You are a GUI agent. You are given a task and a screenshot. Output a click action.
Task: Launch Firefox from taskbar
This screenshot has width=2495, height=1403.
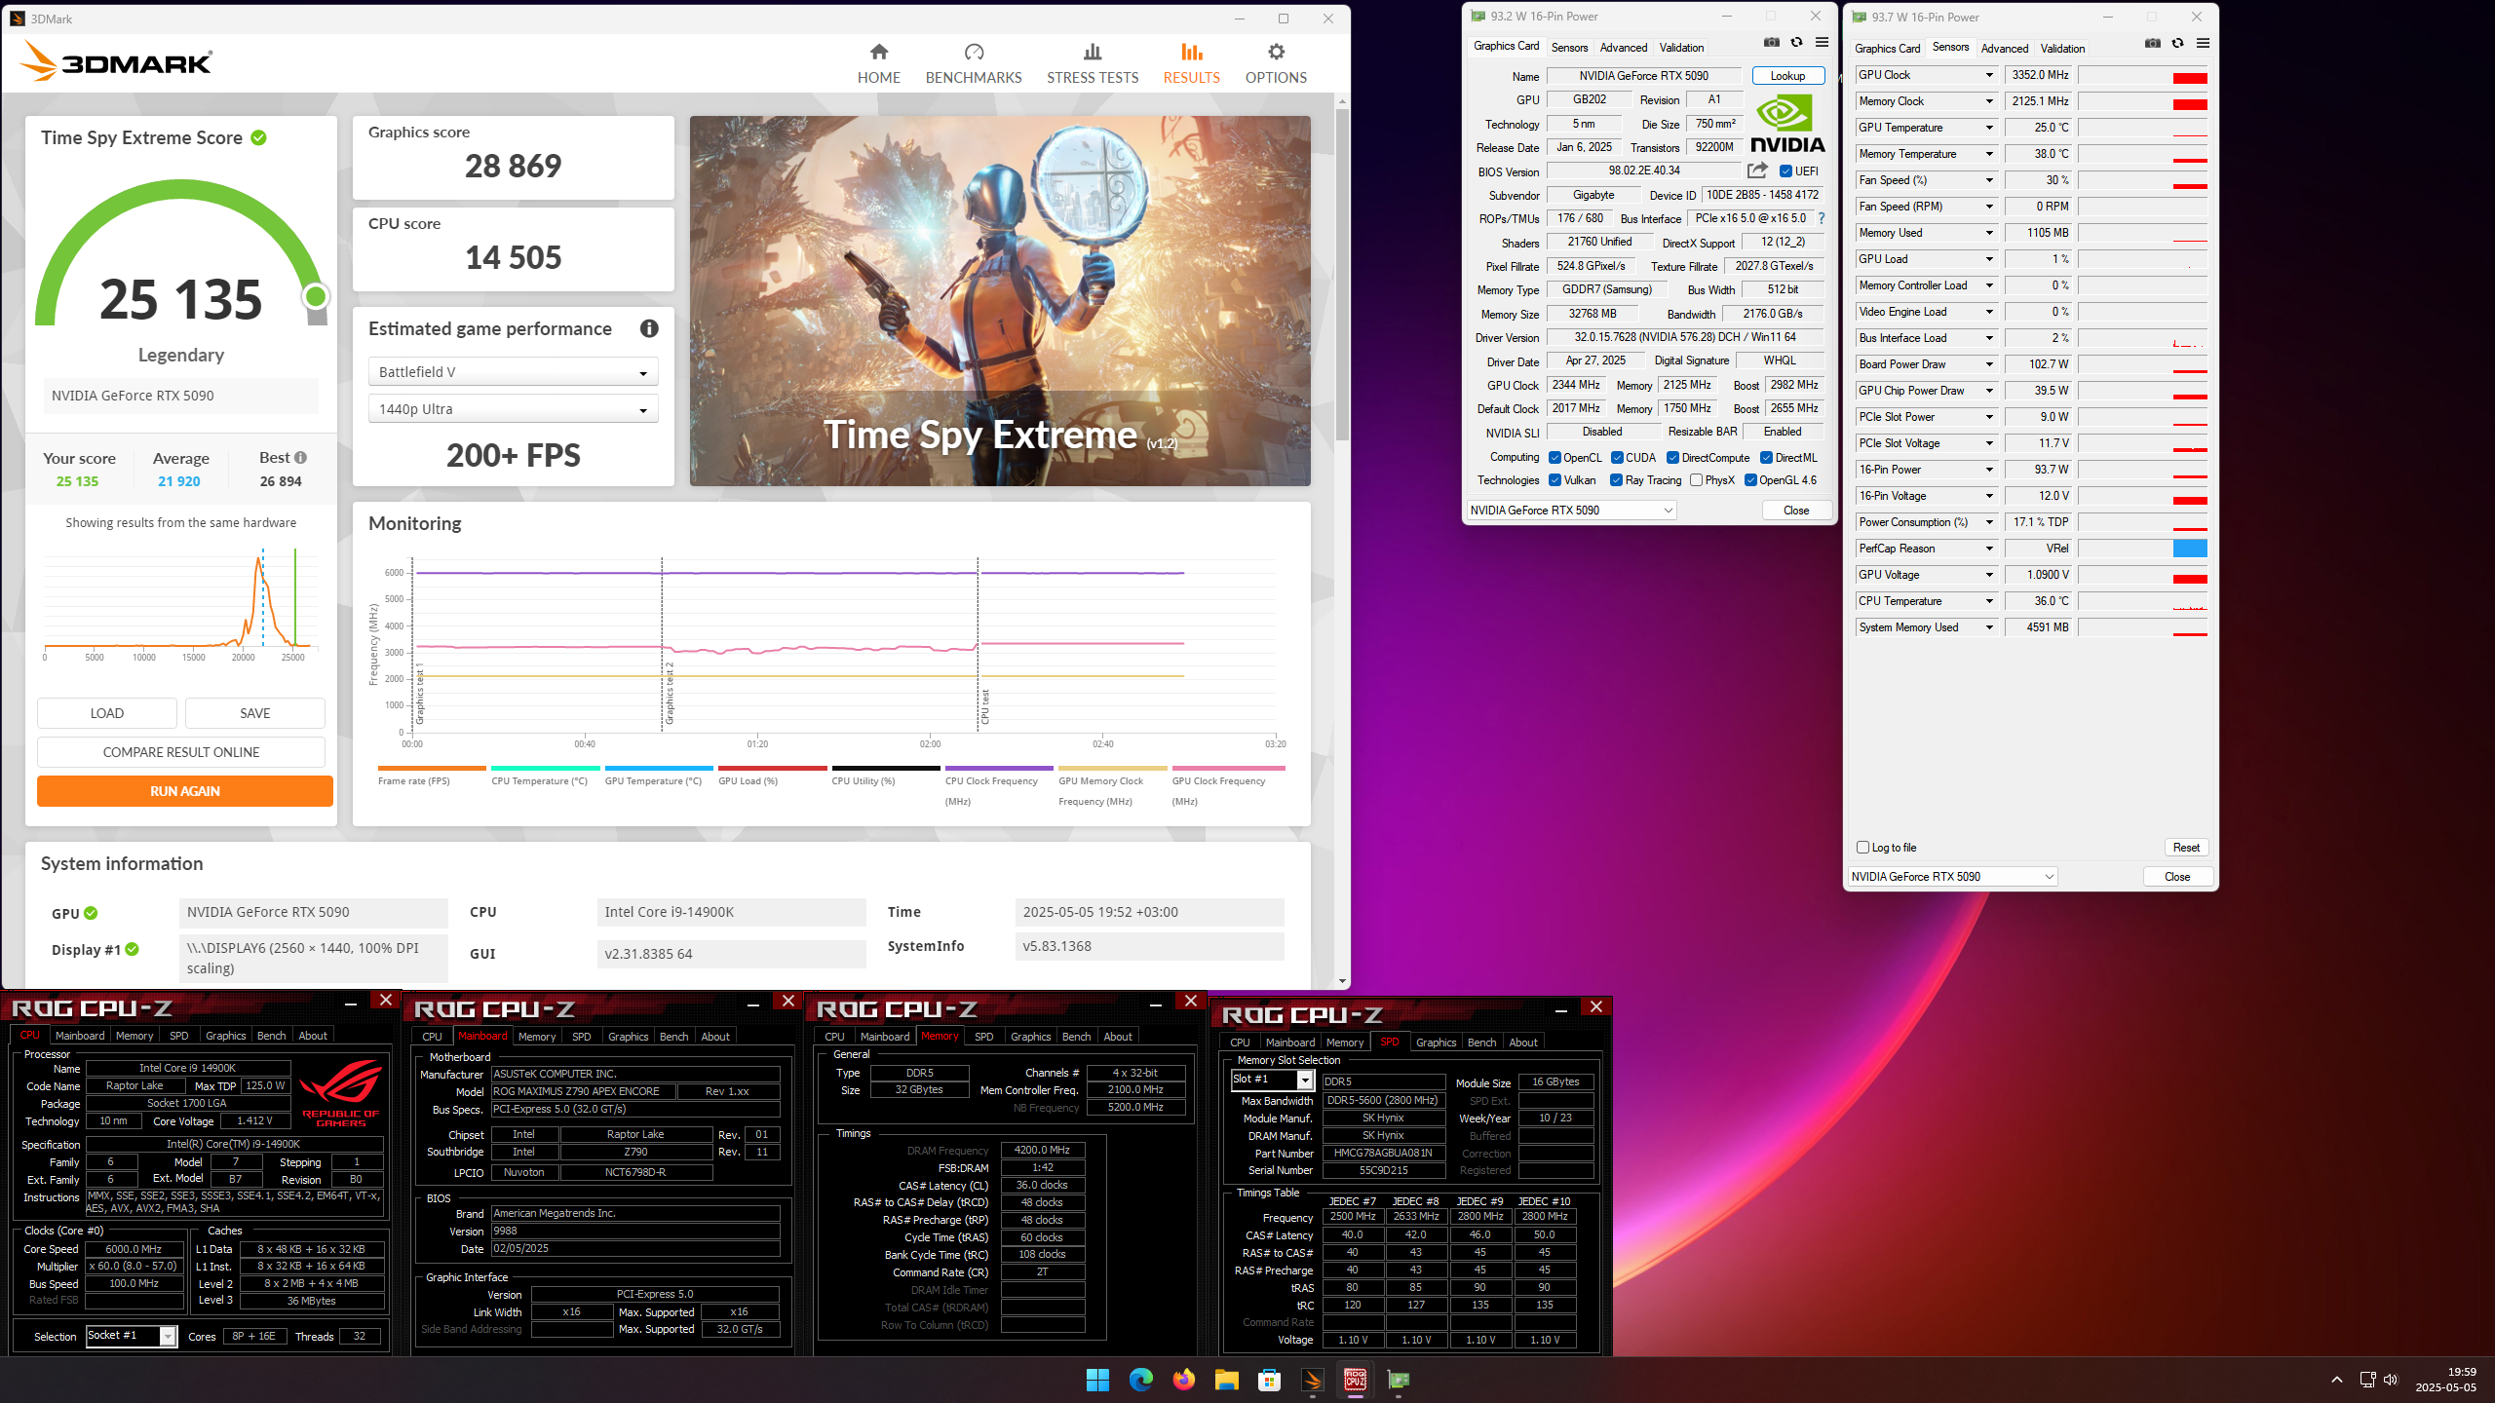click(x=1183, y=1380)
